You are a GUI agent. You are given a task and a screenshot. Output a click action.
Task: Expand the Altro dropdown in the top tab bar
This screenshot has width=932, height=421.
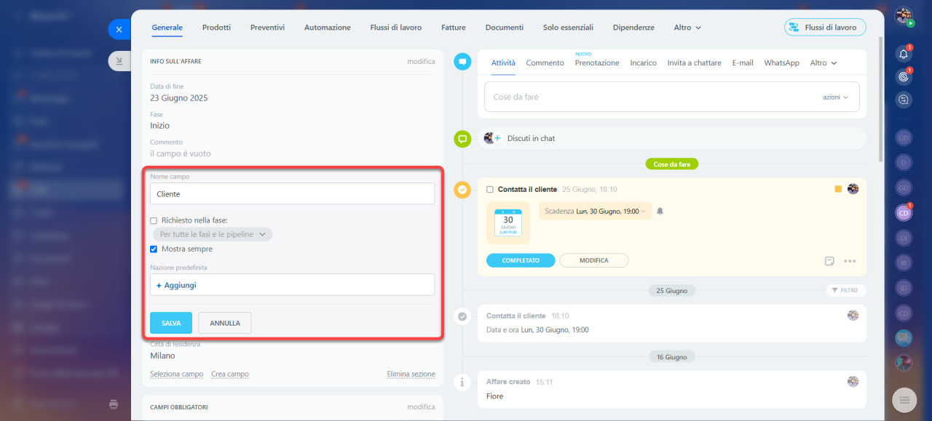coord(687,28)
